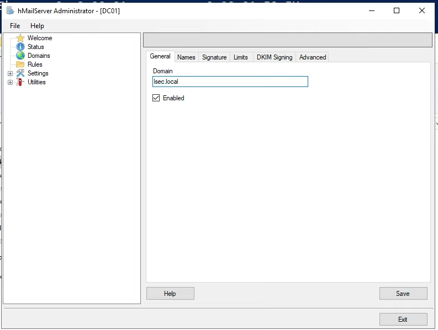Click the Settings tools icon
The width and height of the screenshot is (438, 330).
tap(20, 73)
